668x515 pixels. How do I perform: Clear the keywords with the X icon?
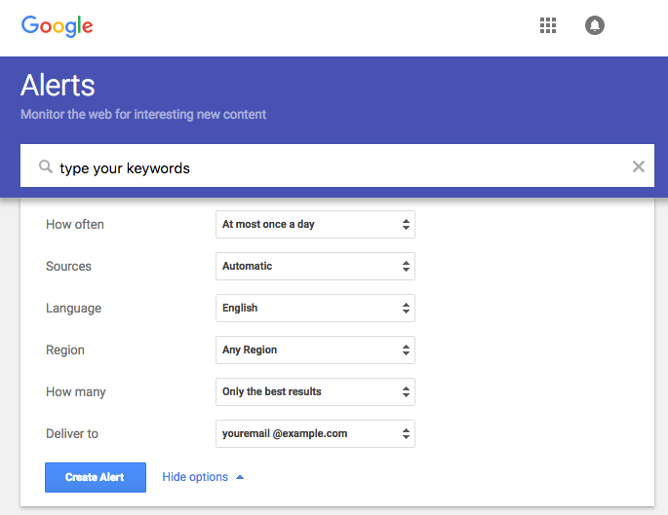coord(638,166)
